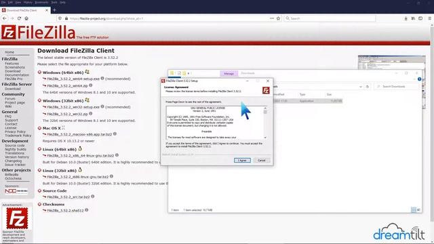The image size is (434, 244).
Task: Open the Nightly builds sidebar link
Action: pos(16,149)
